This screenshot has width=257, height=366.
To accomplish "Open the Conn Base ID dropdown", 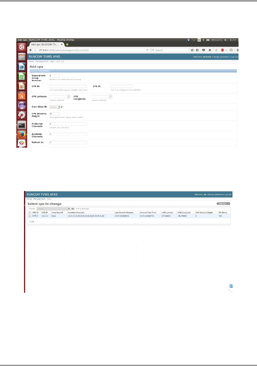I will pyautogui.click(x=55, y=107).
